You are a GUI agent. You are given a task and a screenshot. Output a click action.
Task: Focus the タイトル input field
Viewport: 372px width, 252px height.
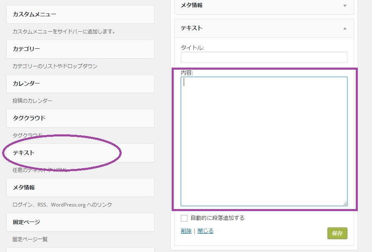(264, 58)
